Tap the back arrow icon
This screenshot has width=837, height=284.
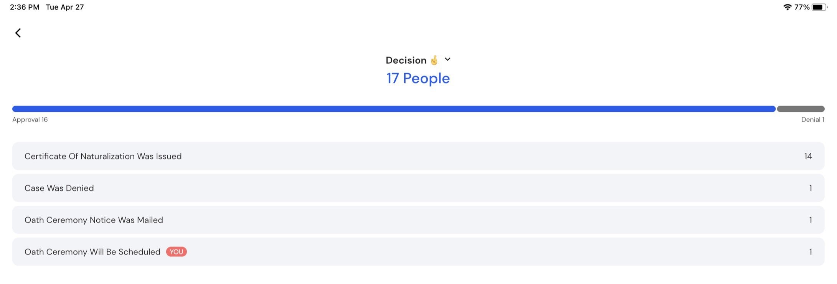(18, 33)
